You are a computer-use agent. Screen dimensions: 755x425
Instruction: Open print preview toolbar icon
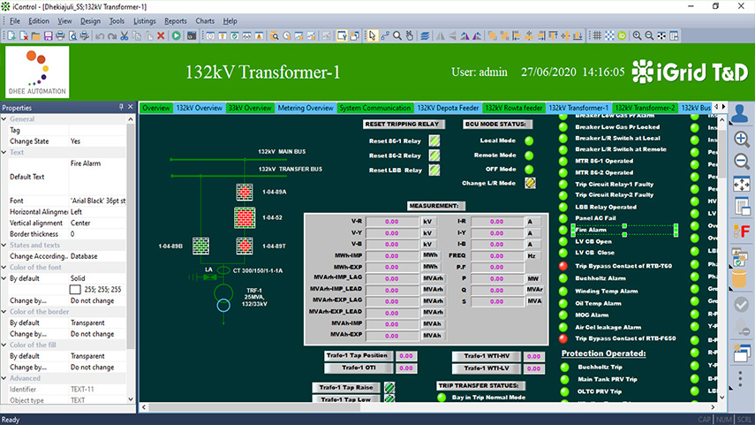pyautogui.click(x=72, y=35)
